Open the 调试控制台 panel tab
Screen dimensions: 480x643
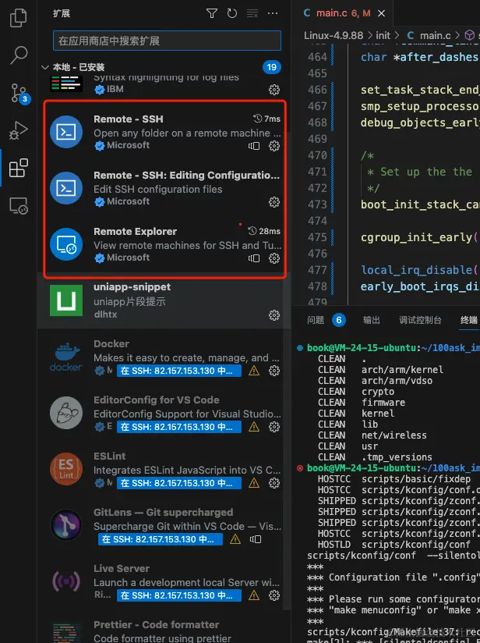pos(420,320)
